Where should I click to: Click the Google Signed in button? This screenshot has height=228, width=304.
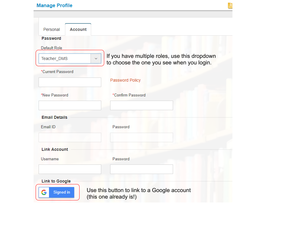click(56, 192)
